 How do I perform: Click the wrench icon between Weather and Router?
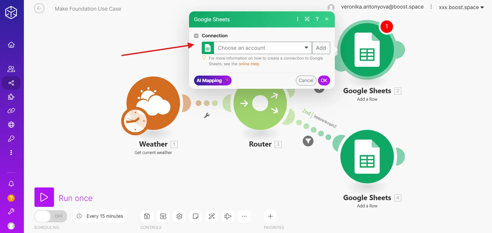[x=207, y=115]
